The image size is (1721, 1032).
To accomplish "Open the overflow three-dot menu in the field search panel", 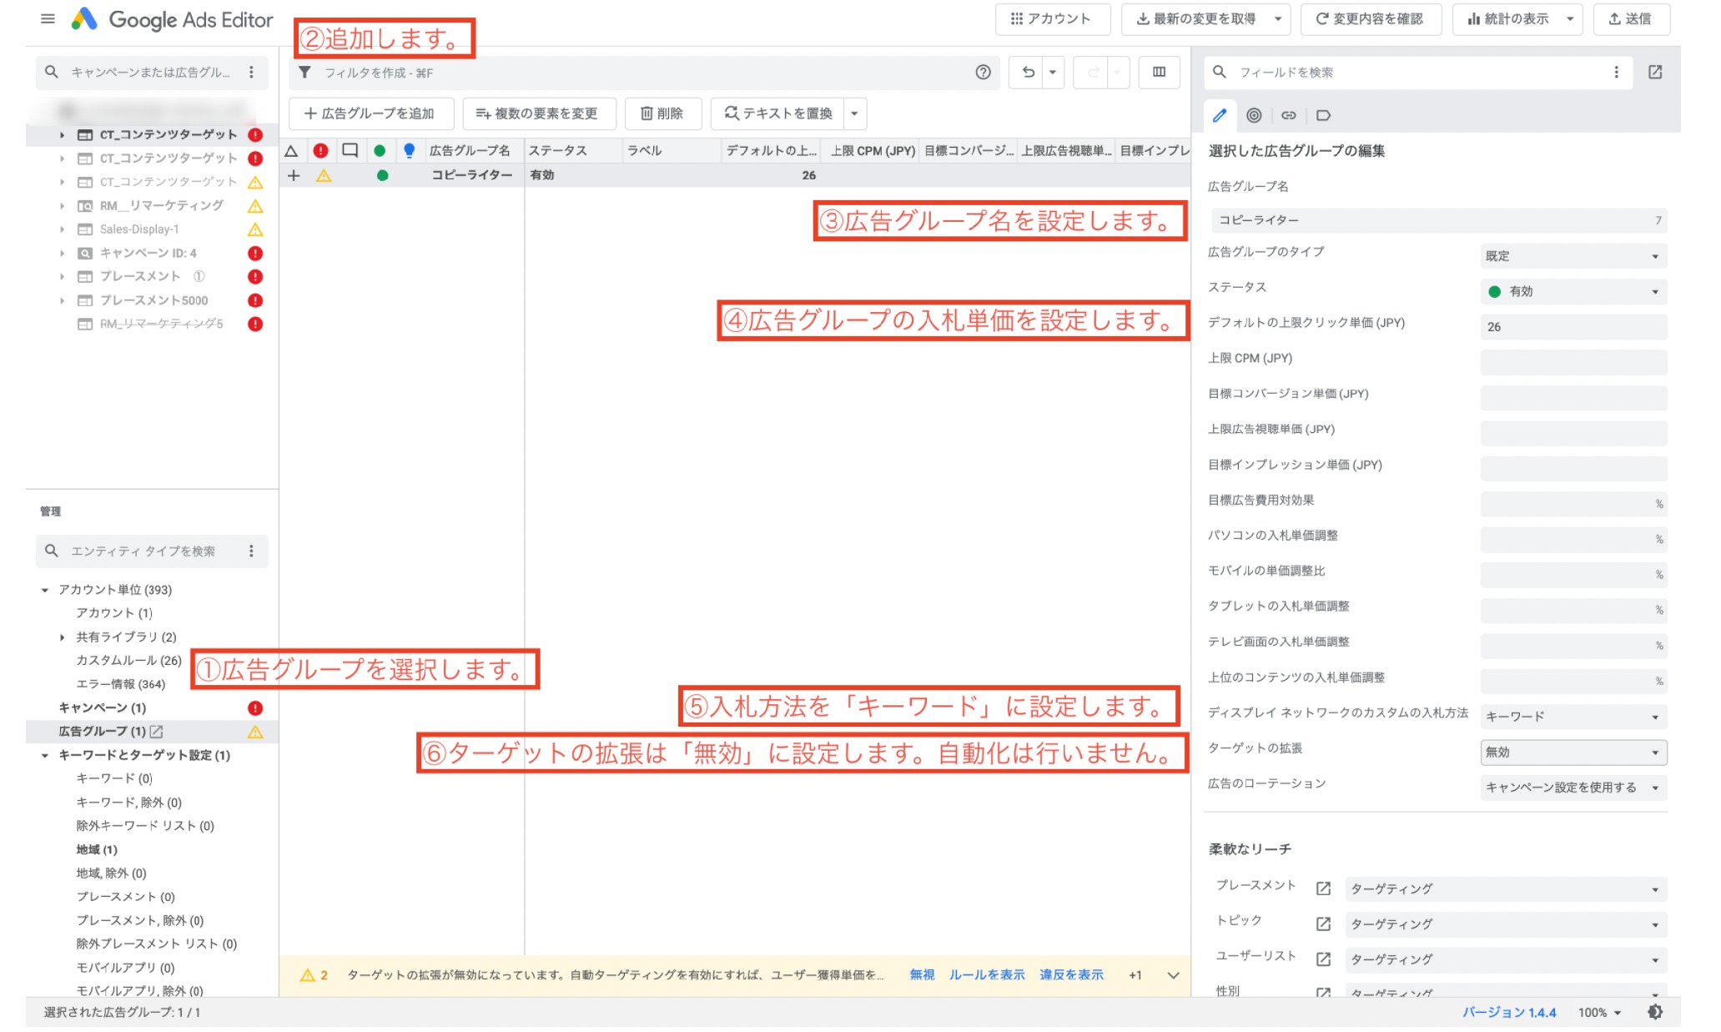I will click(1616, 73).
